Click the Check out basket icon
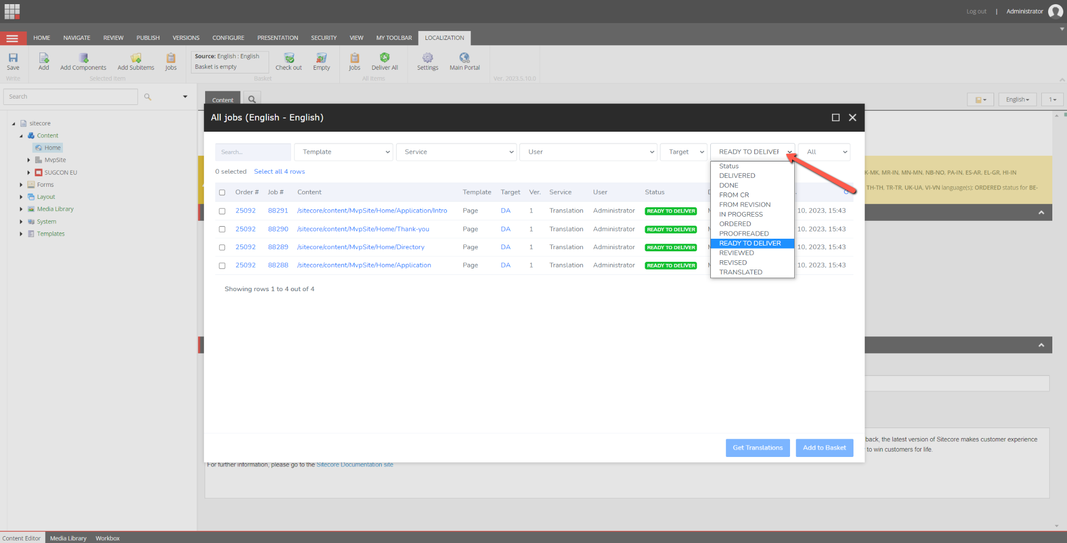 289,61
